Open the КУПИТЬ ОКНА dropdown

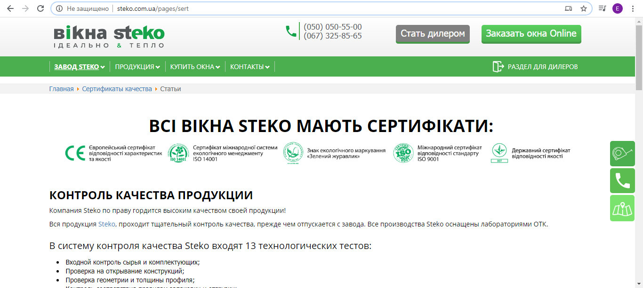coord(195,67)
